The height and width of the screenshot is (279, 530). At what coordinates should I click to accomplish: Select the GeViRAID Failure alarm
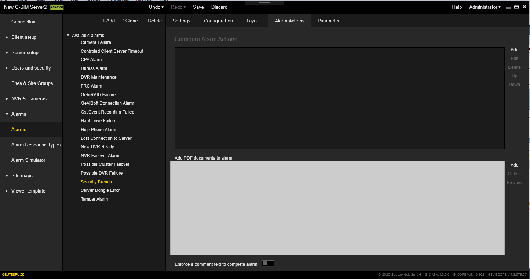(98, 95)
